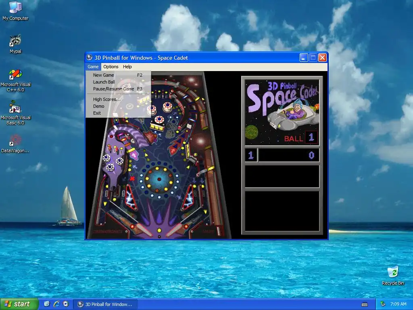The image size is (413, 310).
Task: Click the 7:09 AM taskbar clock
Action: pos(398,304)
